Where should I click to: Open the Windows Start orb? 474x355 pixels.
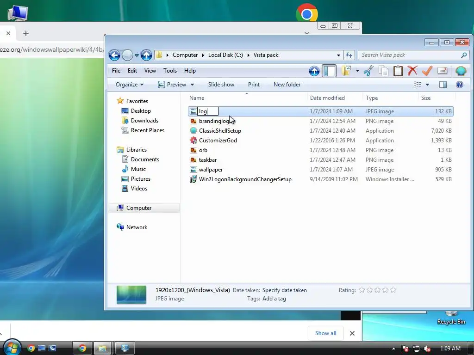[x=12, y=348]
